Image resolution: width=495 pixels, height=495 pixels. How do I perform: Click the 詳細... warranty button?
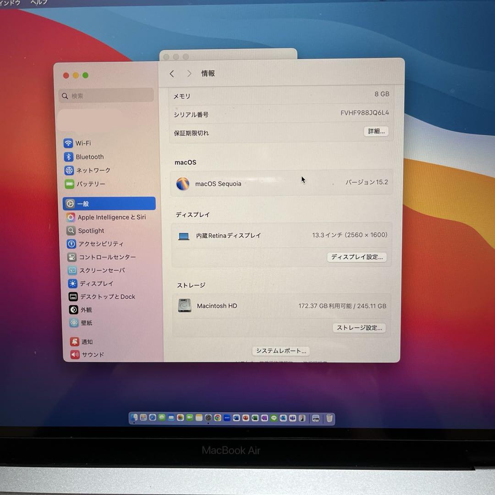click(x=376, y=132)
